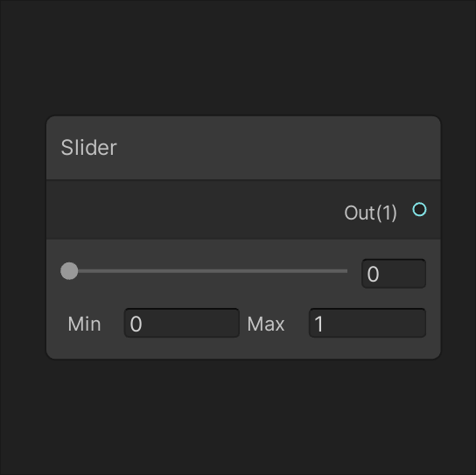Click the Min label text
This screenshot has width=476, height=475.
(x=84, y=324)
